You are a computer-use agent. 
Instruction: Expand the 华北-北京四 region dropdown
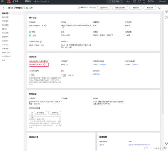pyautogui.click(x=42, y=2)
